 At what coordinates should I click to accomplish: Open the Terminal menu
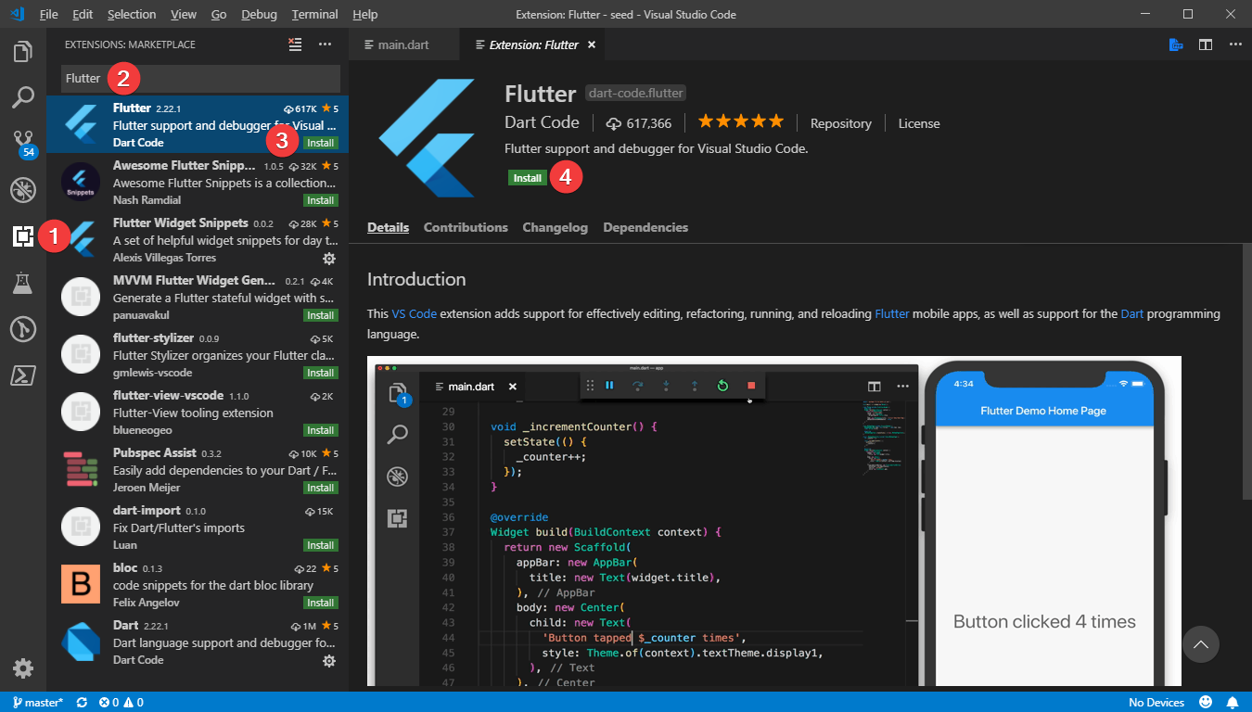click(x=314, y=14)
